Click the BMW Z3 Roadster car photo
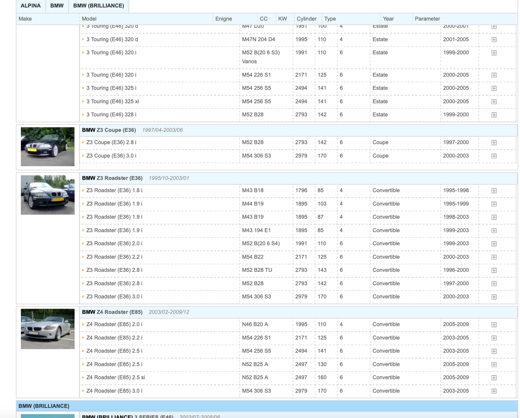The height and width of the screenshot is (418, 520). [48, 195]
